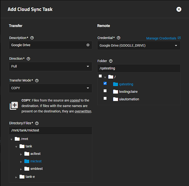Open the Transfer Mode help tooltip icon

[37, 80]
